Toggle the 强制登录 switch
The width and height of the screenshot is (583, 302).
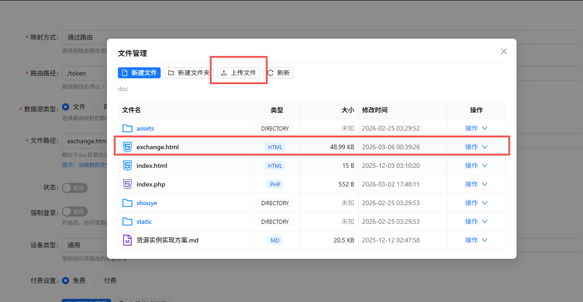coord(75,211)
